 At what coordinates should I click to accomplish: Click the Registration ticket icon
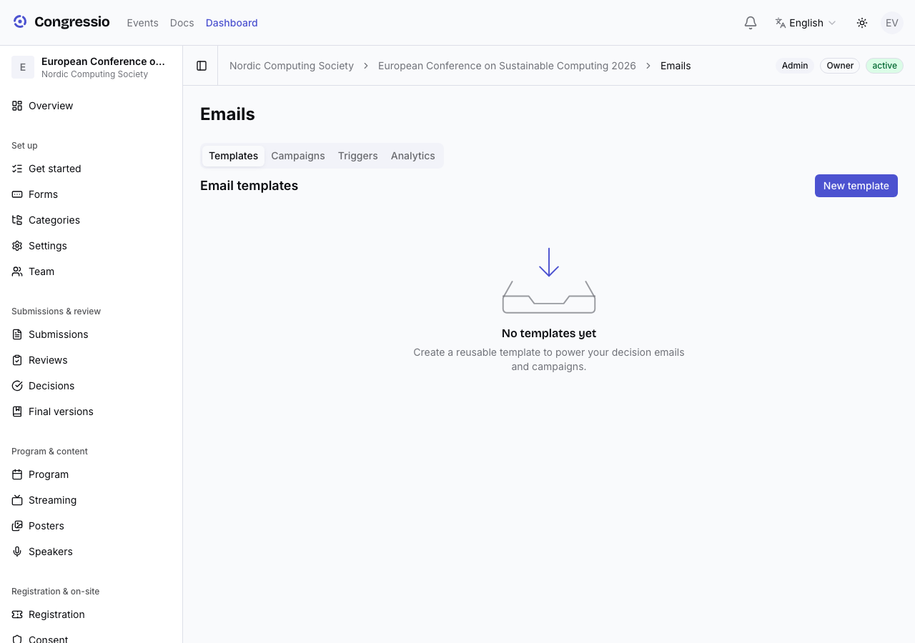tap(17, 614)
